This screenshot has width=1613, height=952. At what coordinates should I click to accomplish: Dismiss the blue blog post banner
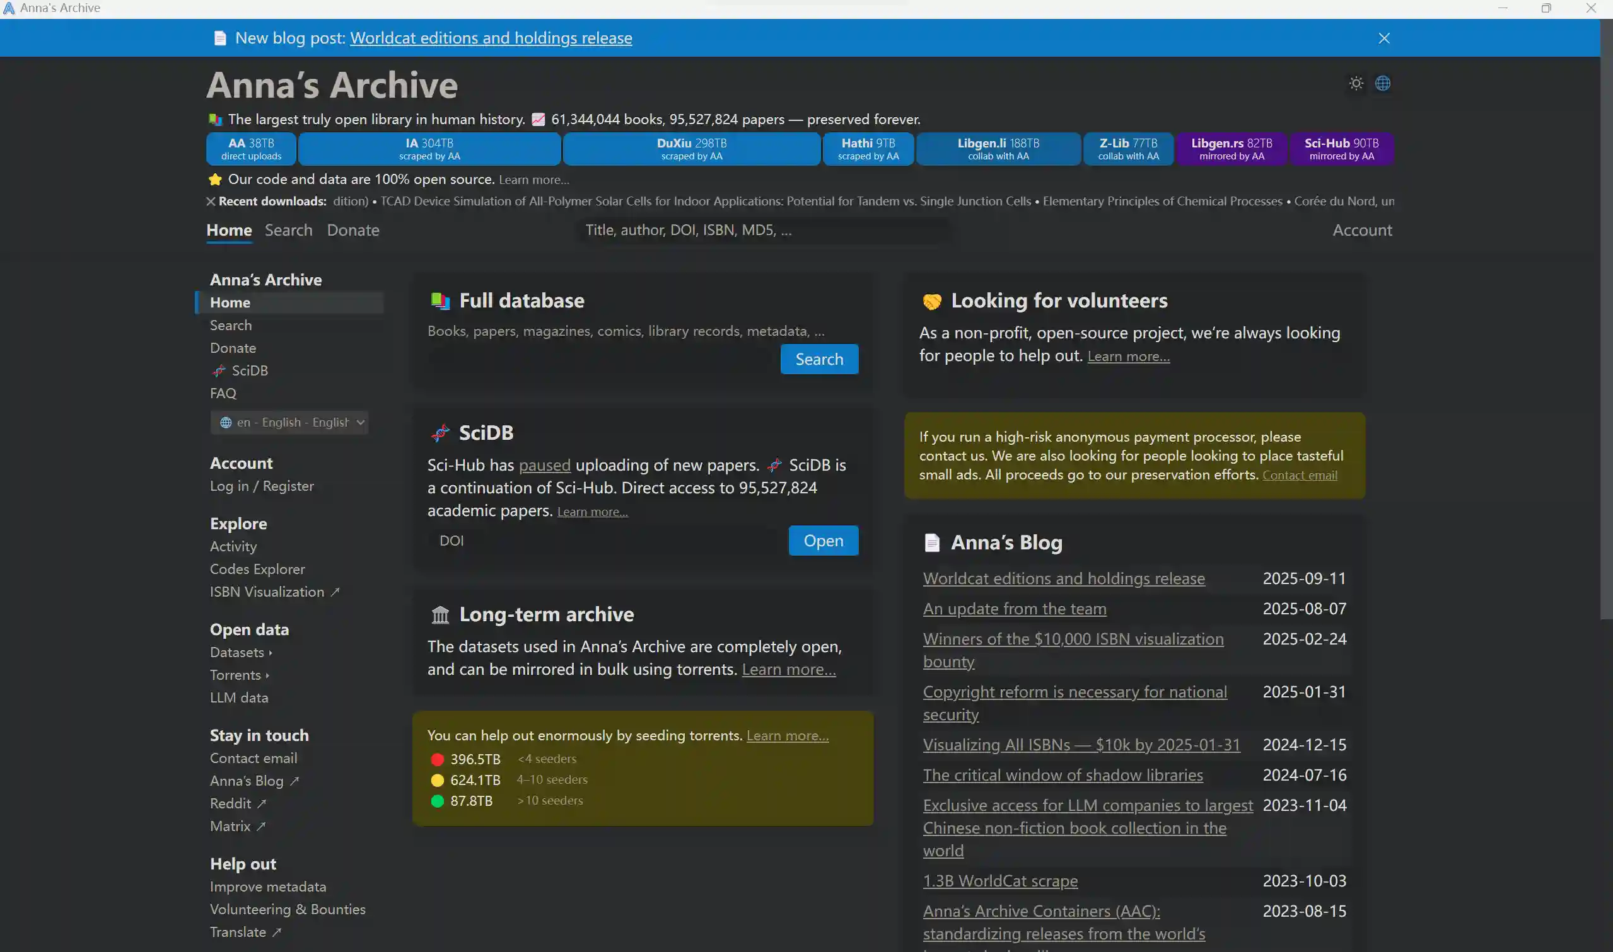click(x=1384, y=38)
